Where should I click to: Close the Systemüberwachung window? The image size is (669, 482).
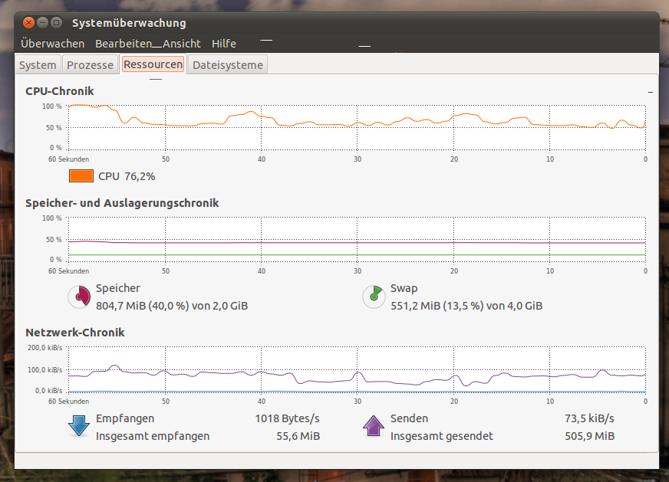[x=28, y=23]
